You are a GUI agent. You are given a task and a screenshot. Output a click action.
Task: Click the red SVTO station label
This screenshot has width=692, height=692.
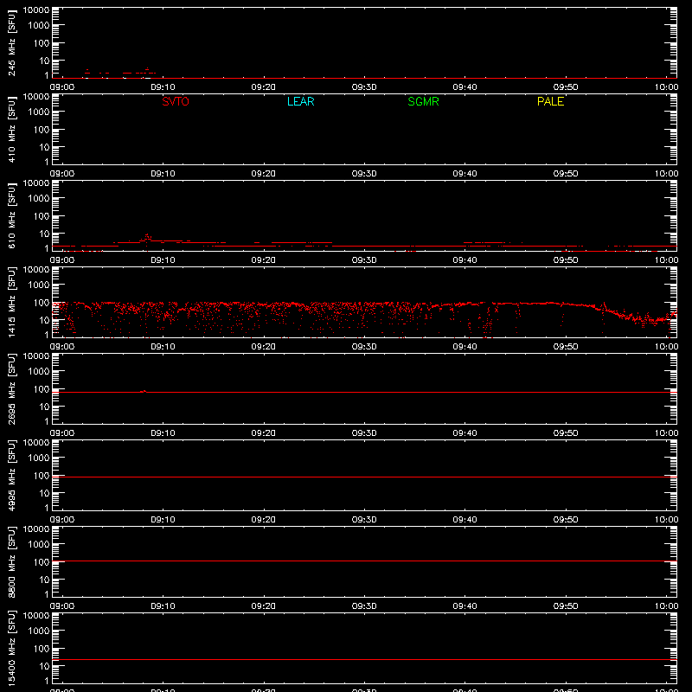coord(176,101)
